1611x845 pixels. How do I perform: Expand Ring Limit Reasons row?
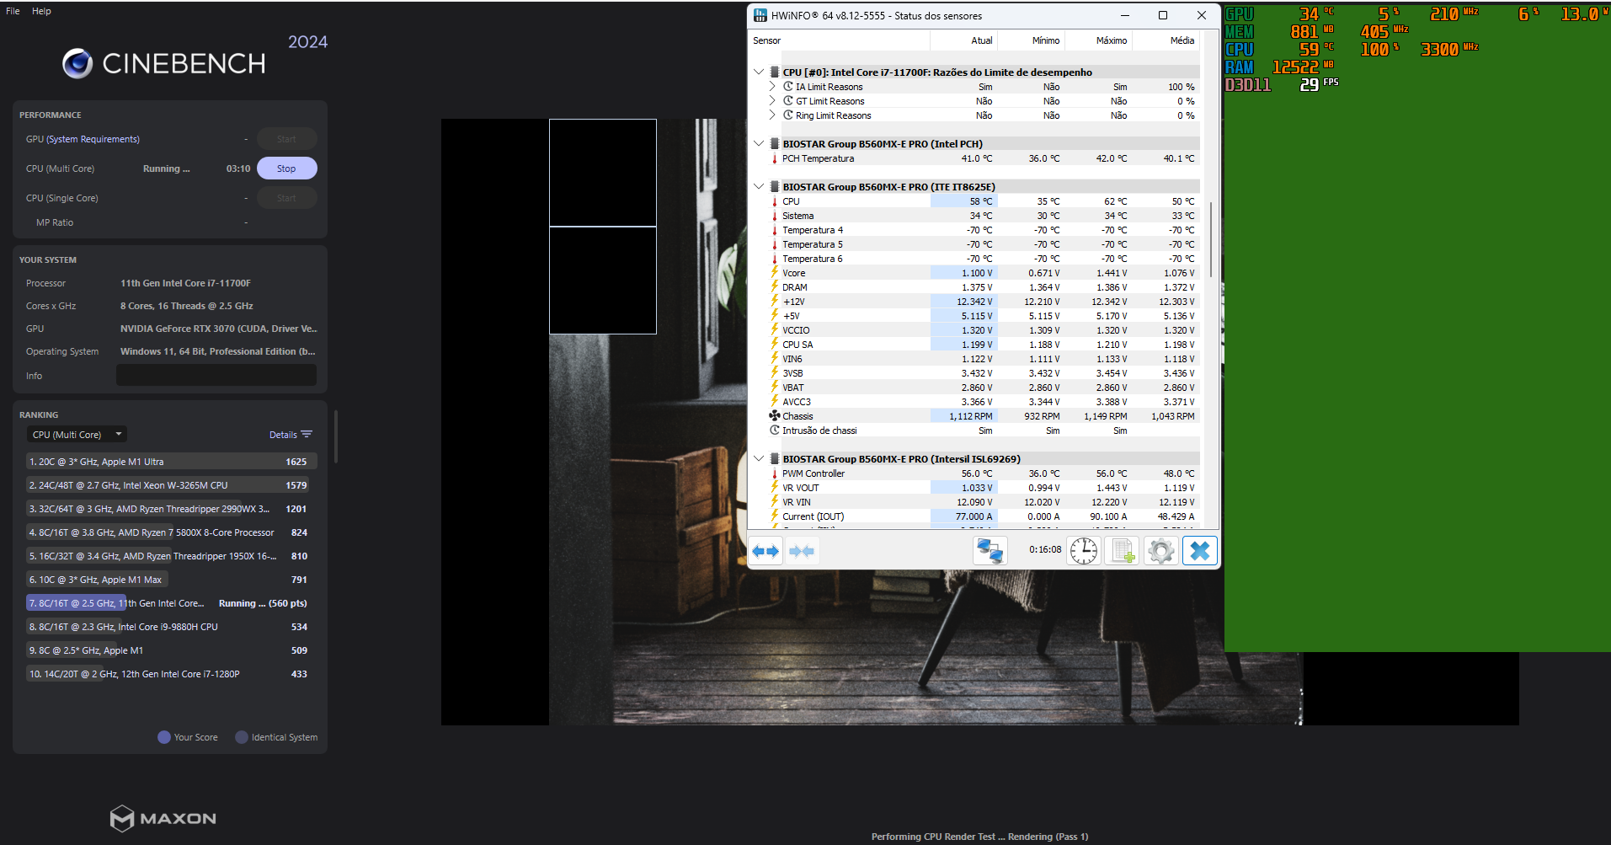[772, 115]
